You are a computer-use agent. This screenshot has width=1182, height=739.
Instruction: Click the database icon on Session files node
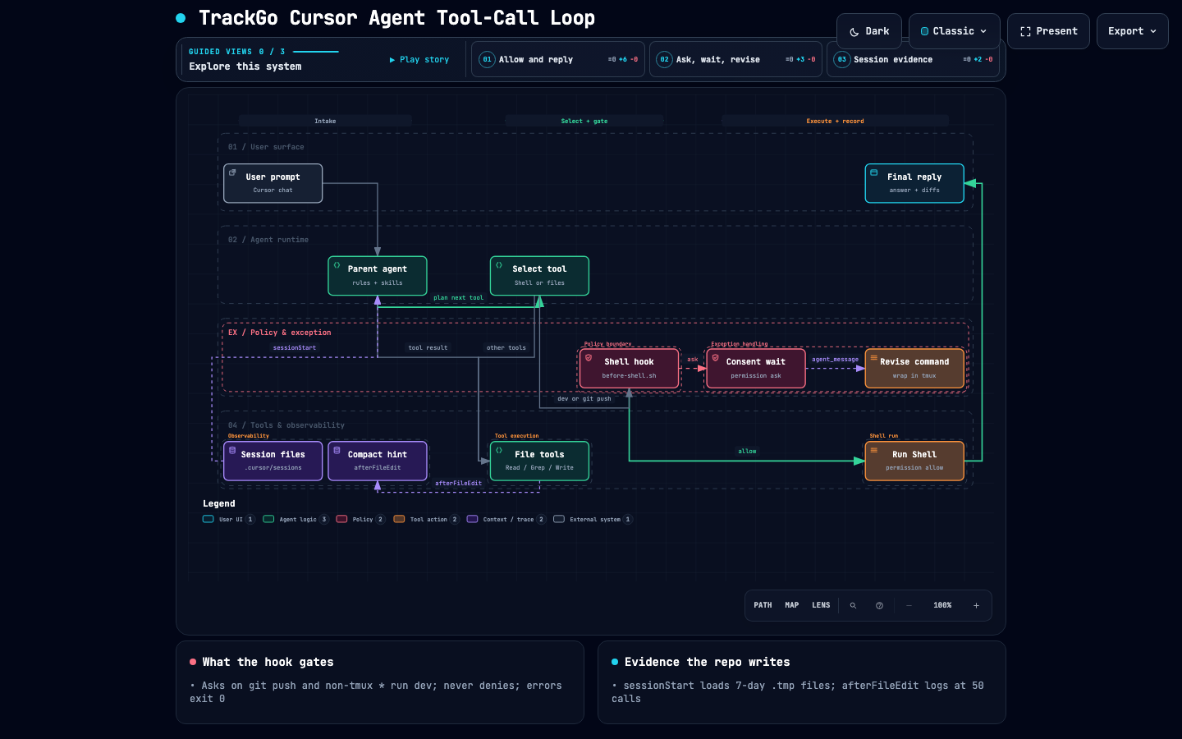point(232,451)
